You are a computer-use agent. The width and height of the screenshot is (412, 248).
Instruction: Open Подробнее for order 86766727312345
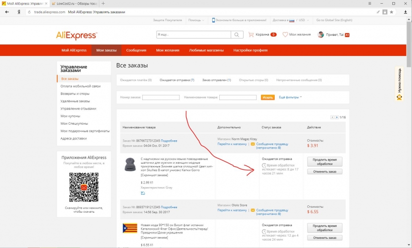pyautogui.click(x=169, y=141)
